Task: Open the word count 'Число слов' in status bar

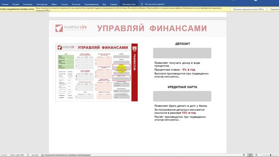Action: (x=17, y=155)
